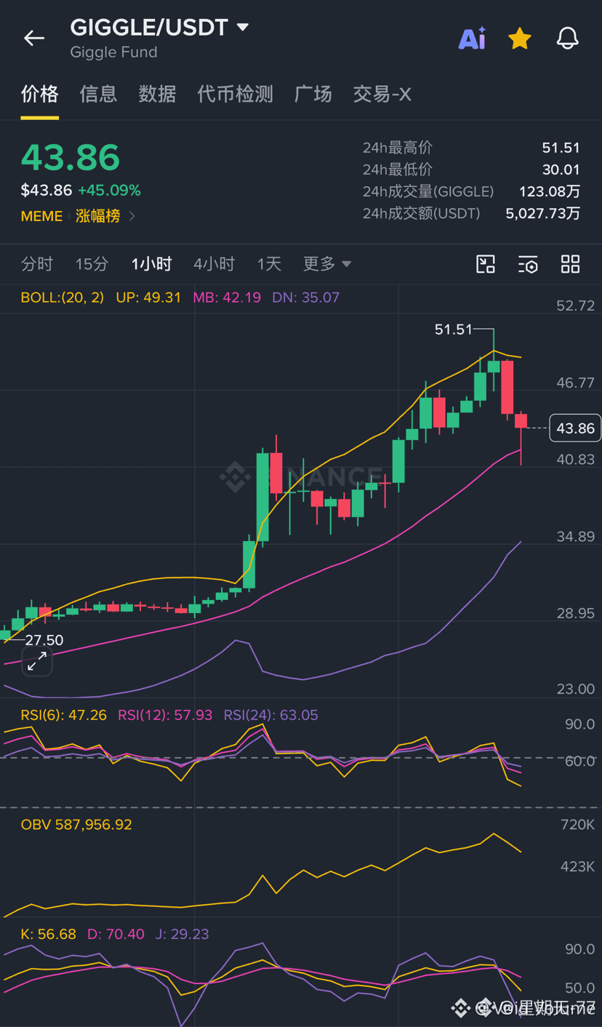Tap the MEME tag
This screenshot has height=1027, width=602.
[41, 216]
